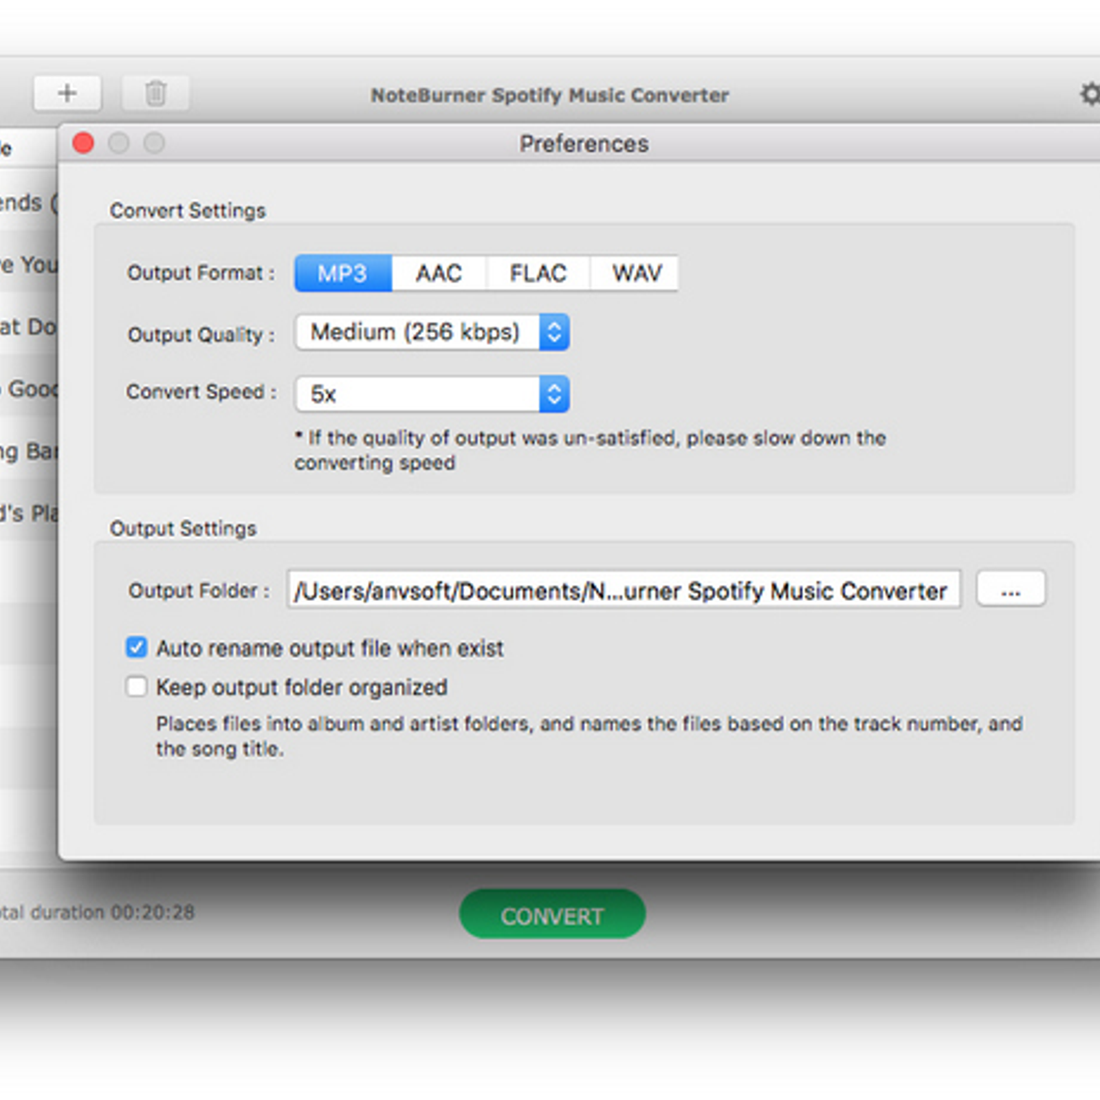Click the Convert Speed stepper arrows
1100x1100 pixels.
(x=554, y=394)
